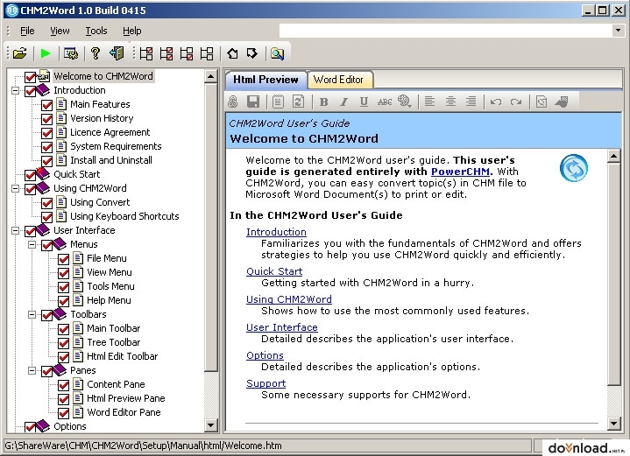
Task: Open the User Interface link in preview
Action: (x=281, y=327)
